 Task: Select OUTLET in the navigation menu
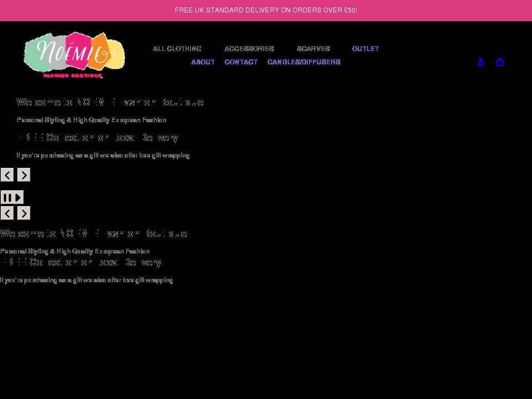365,49
